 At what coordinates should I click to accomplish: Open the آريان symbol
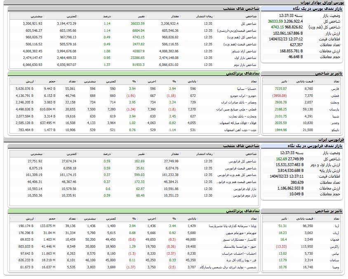pyautogui.click(x=336, y=233)
